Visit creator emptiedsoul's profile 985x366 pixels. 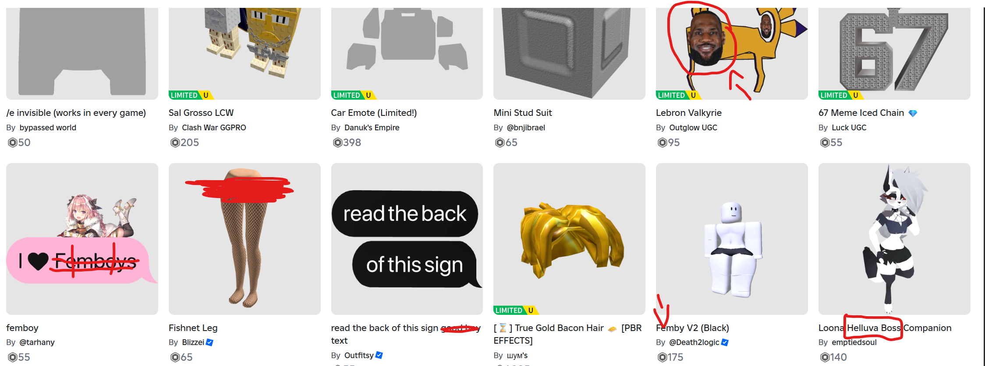[x=854, y=342]
